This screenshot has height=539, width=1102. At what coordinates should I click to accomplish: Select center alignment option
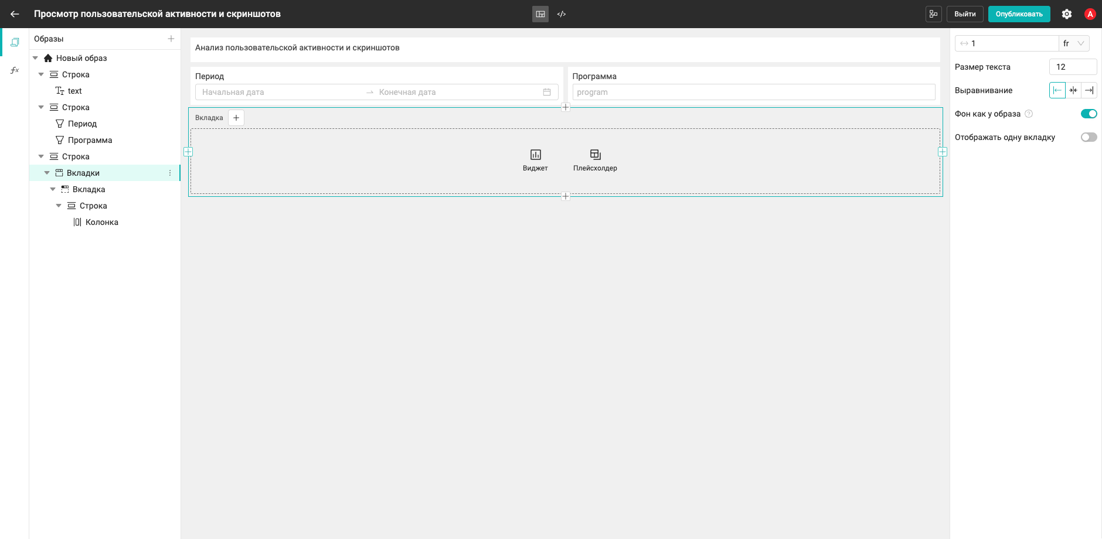click(x=1073, y=90)
